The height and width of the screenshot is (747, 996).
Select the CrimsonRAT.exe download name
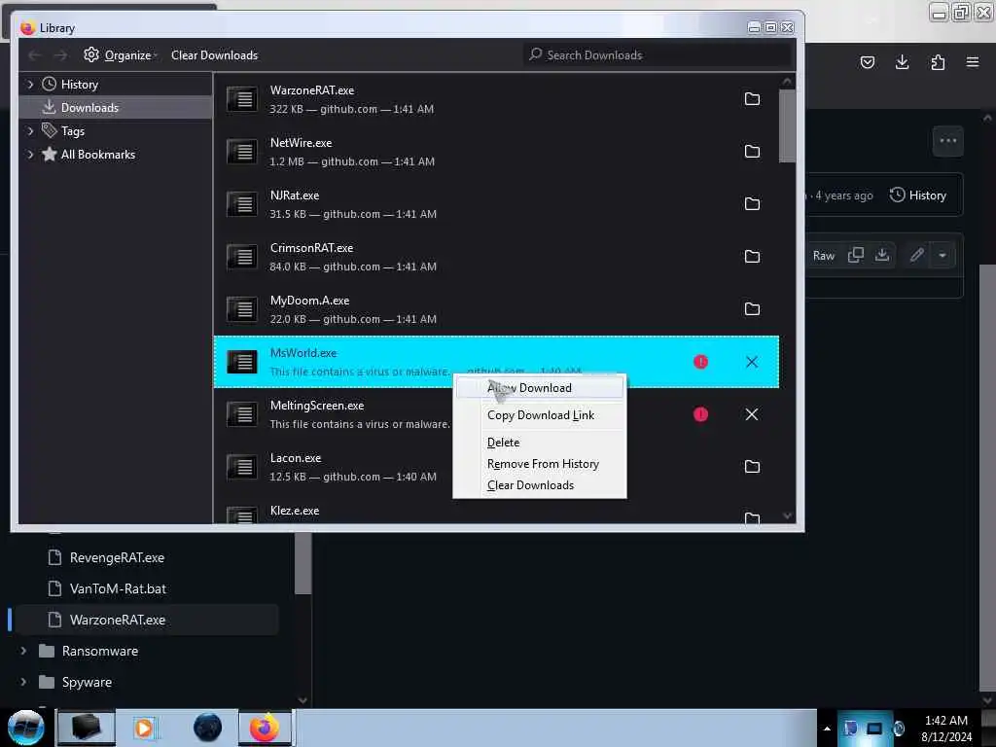[x=311, y=248]
